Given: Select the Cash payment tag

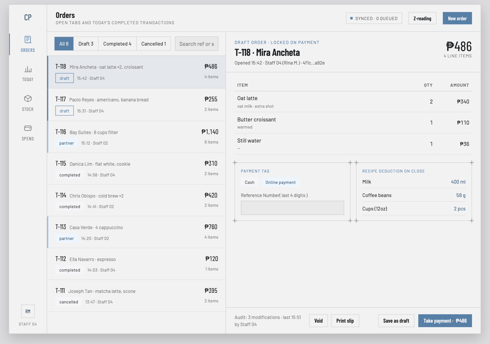Looking at the screenshot, I should pos(249,182).
